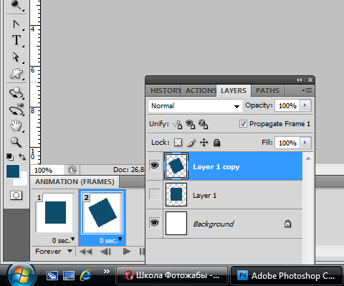Hide the Background layer
Image resolution: width=344 pixels, height=286 pixels.
click(154, 223)
